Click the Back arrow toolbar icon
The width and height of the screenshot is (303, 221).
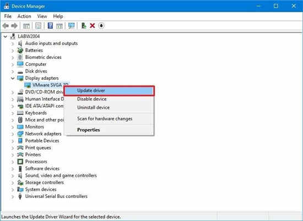pos(6,26)
